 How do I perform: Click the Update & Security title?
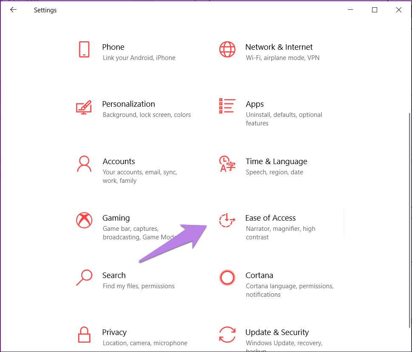[277, 332]
